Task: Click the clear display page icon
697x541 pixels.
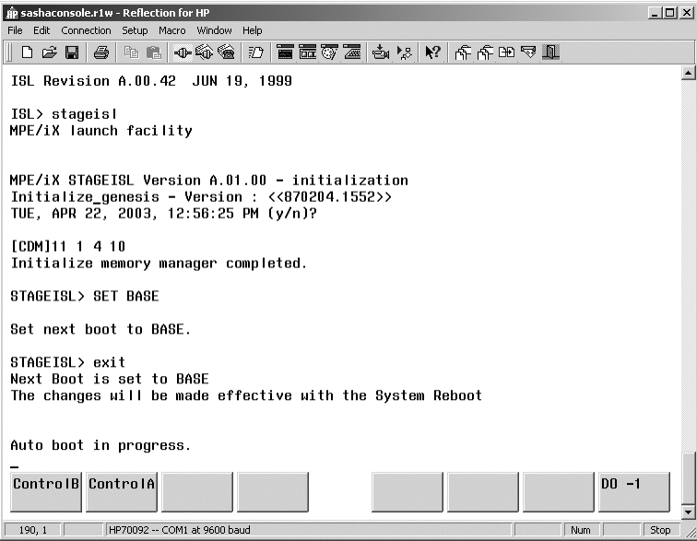Action: (255, 53)
